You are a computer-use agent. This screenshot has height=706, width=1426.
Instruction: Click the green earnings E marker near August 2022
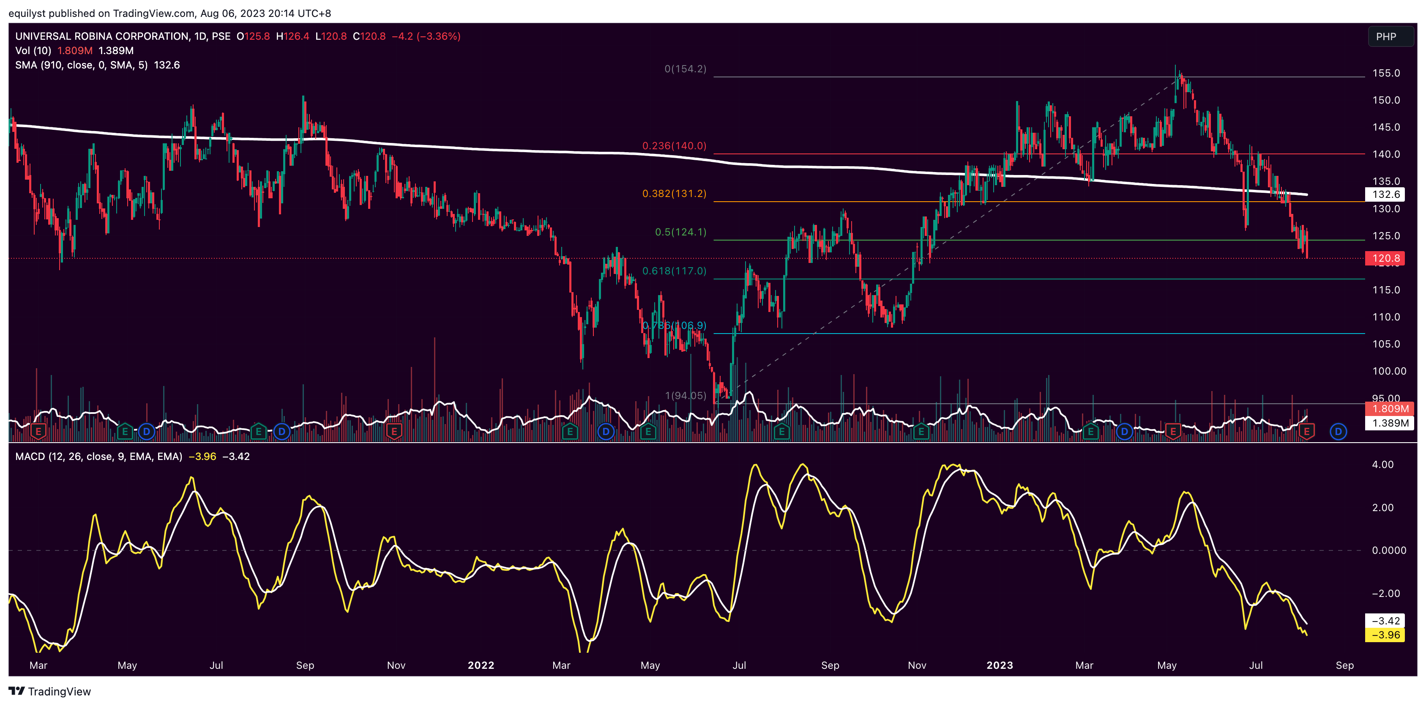[781, 431]
